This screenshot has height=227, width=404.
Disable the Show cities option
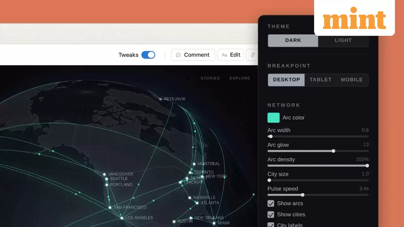(x=271, y=214)
